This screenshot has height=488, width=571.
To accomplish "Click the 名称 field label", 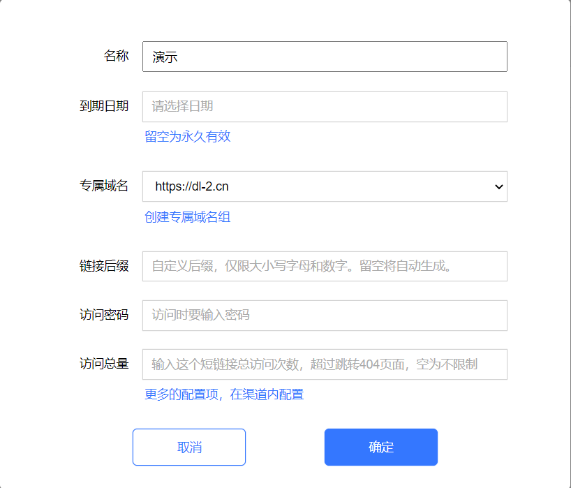I will pyautogui.click(x=116, y=56).
